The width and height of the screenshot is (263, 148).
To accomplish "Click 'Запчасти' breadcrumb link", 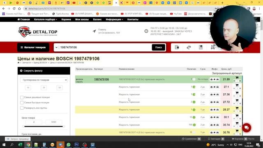I will (x=26, y=62).
